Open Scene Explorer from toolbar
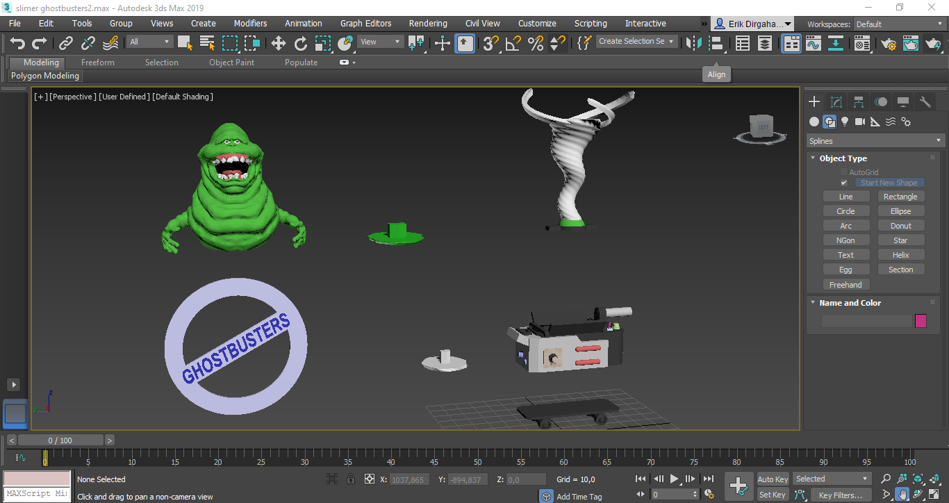 pyautogui.click(x=743, y=43)
